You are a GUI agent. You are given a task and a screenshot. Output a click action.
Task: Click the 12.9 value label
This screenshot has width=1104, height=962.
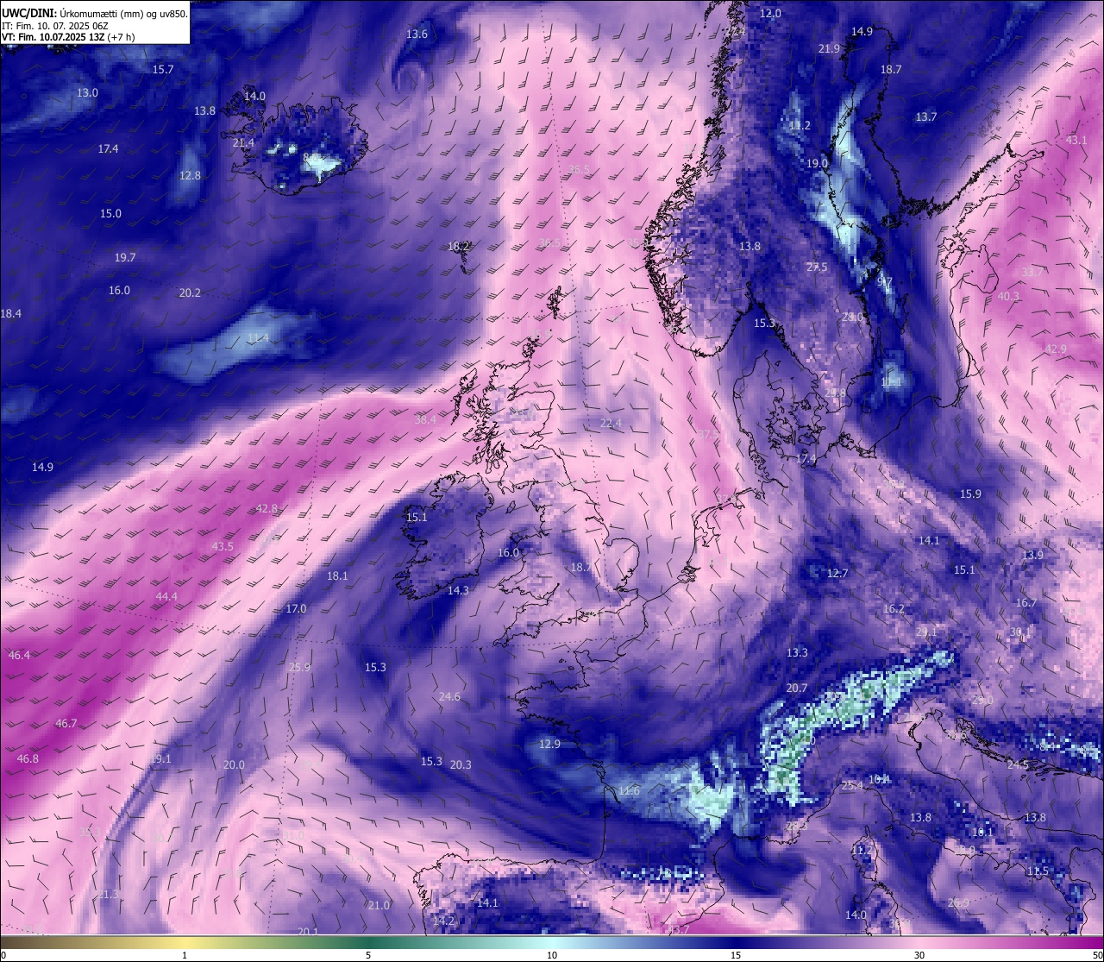(x=549, y=744)
